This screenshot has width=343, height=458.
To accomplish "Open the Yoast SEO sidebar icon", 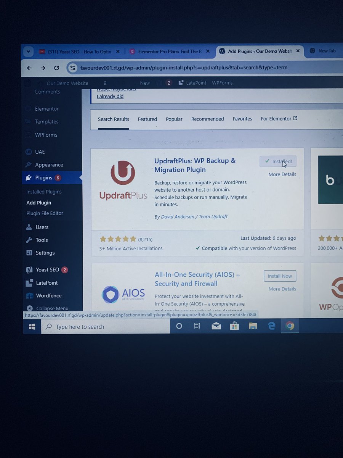I will pyautogui.click(x=29, y=269).
